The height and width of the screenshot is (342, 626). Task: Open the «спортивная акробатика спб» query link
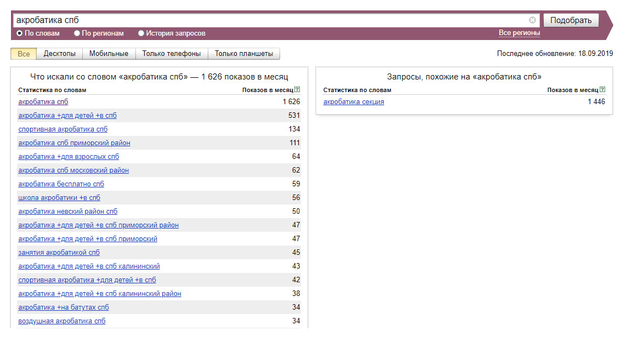(x=63, y=129)
